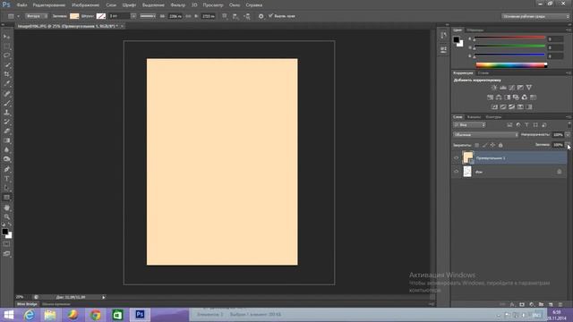
Task: Open the History panel icon
Action: click(443, 36)
